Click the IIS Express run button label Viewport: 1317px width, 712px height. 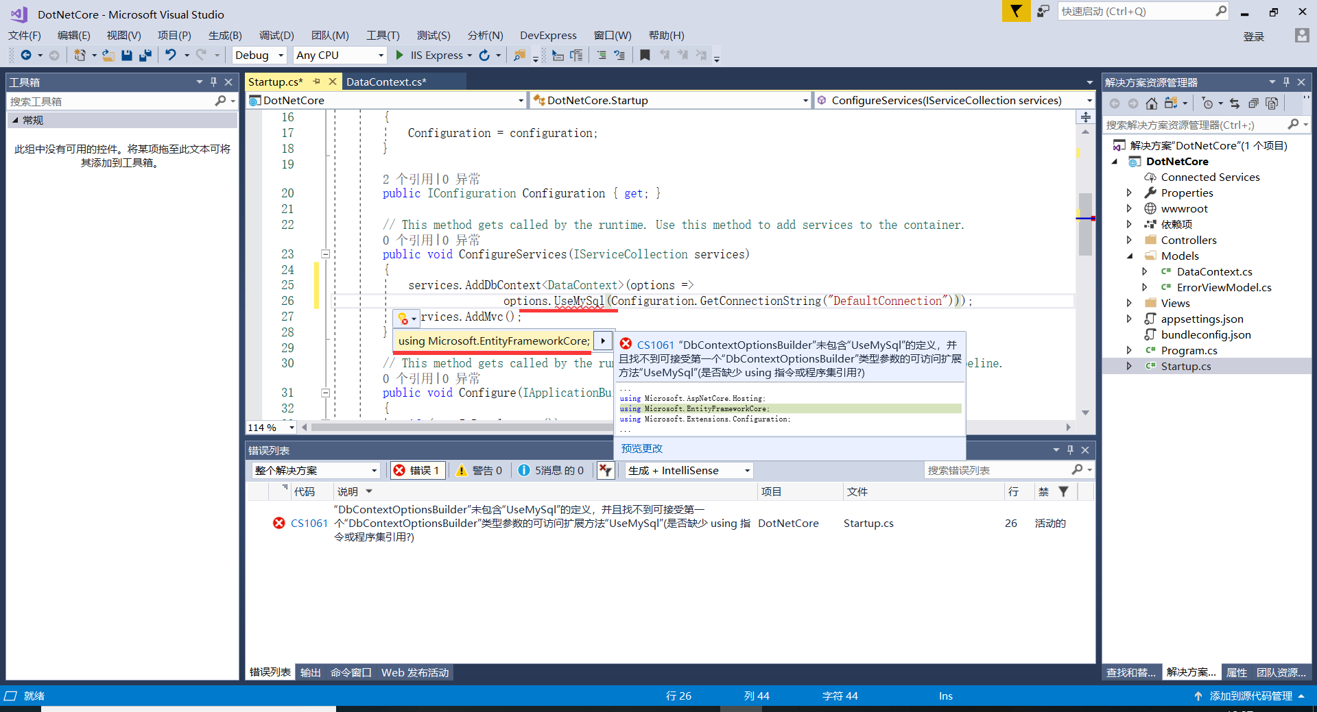(437, 56)
